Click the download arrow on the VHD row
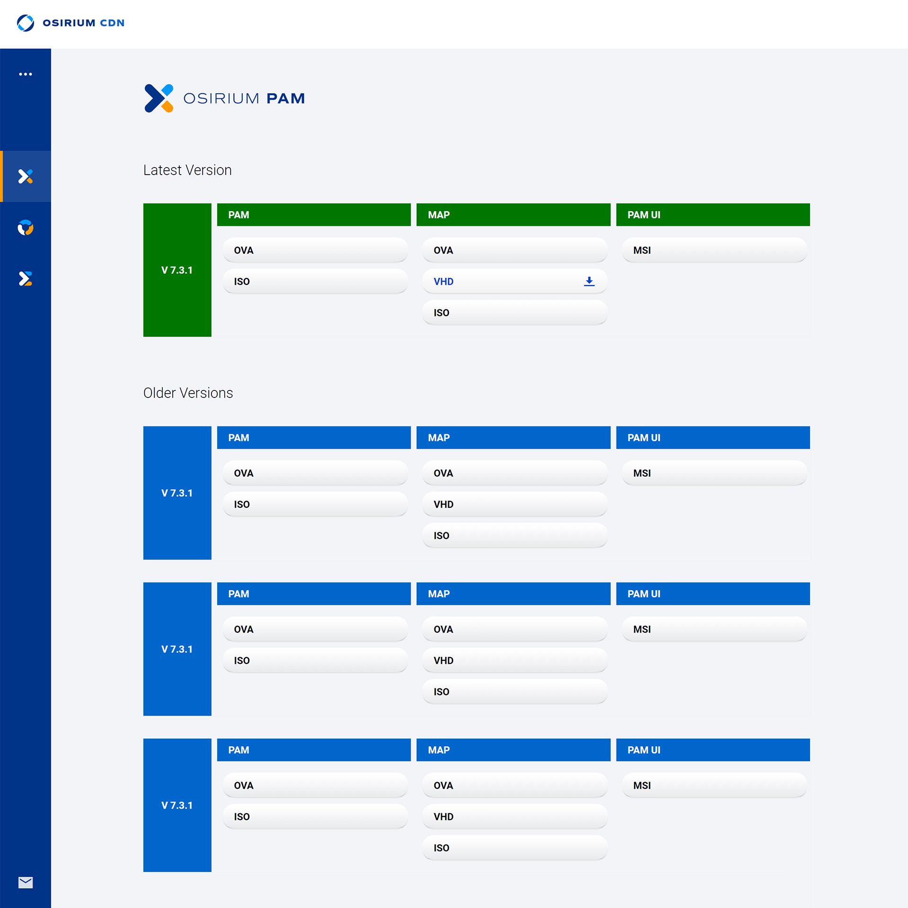 click(x=589, y=282)
